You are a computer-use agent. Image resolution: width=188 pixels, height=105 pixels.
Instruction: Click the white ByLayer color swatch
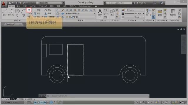[126, 10]
